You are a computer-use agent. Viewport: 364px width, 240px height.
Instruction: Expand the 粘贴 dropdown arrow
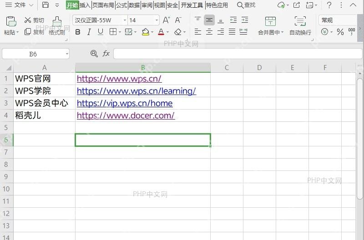coord(18,32)
